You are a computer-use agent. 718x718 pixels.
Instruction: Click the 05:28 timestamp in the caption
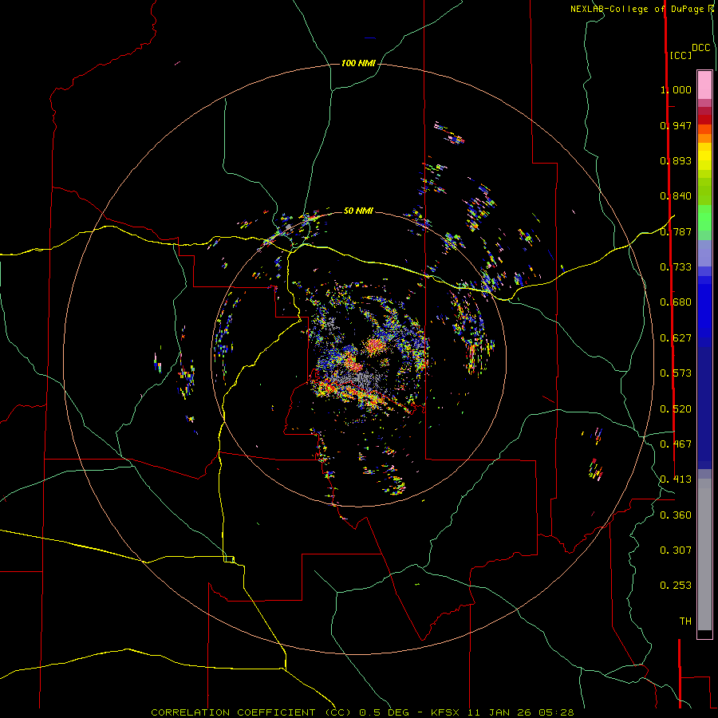(555, 712)
